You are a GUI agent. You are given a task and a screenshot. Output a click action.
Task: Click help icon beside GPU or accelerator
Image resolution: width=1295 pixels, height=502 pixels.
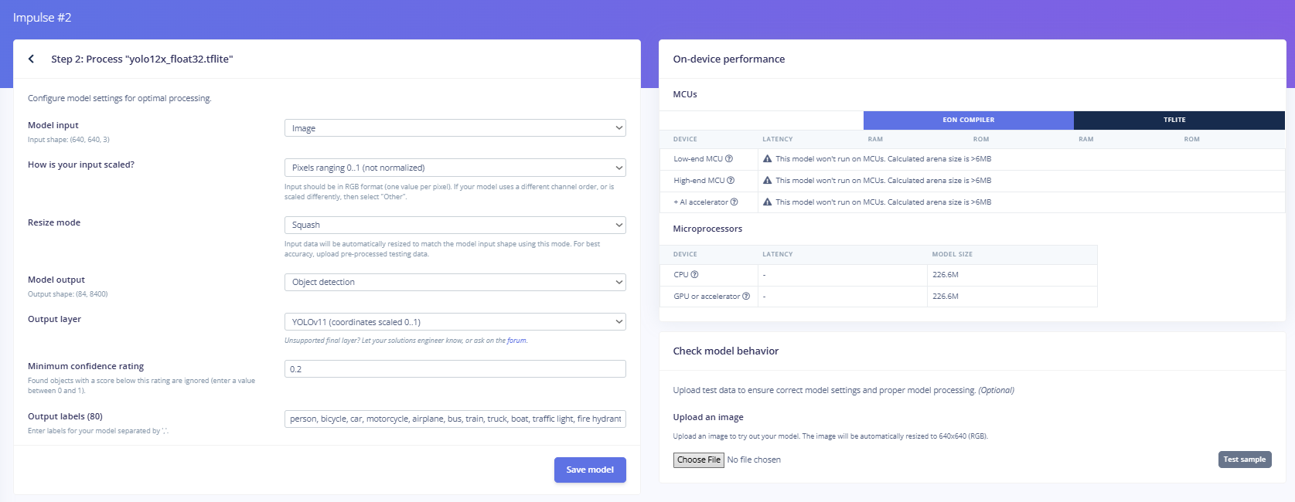[x=746, y=297]
